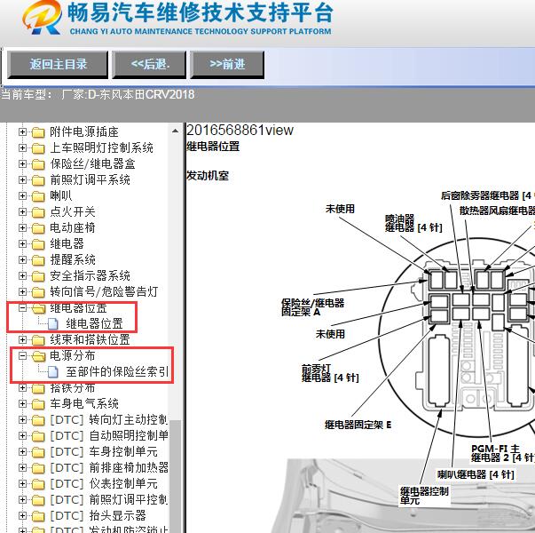Click folder icon for [DTC] 前照灯调平控制
Viewport: 535px width, 533px height.
tap(38, 500)
